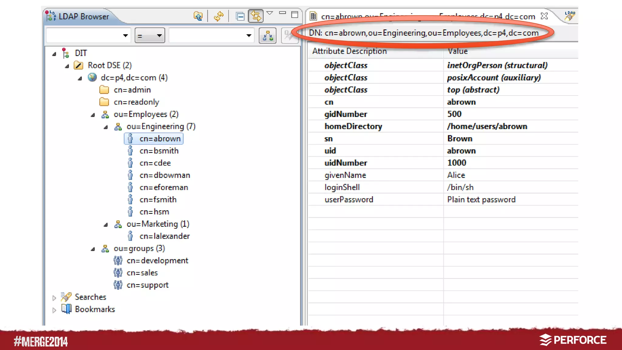This screenshot has width=622, height=350.
Task: Open the search attribute combo box dropdown
Action: click(x=125, y=36)
